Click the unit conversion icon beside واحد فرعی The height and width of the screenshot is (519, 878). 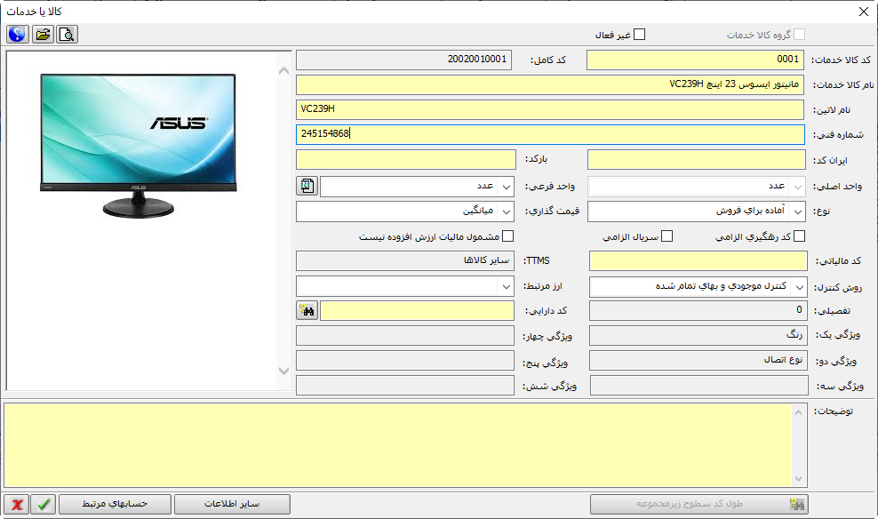point(307,186)
